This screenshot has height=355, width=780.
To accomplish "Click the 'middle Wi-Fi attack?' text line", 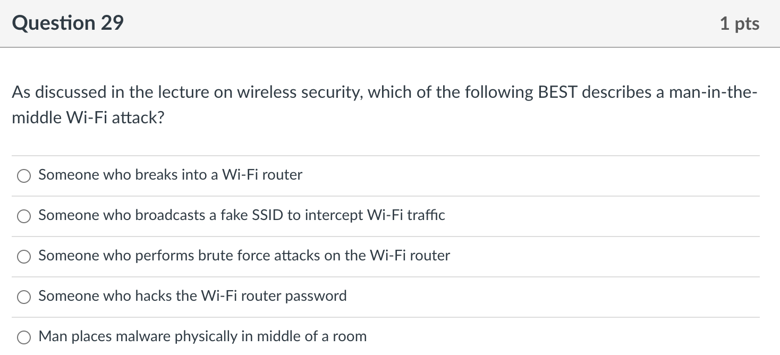I will (88, 117).
